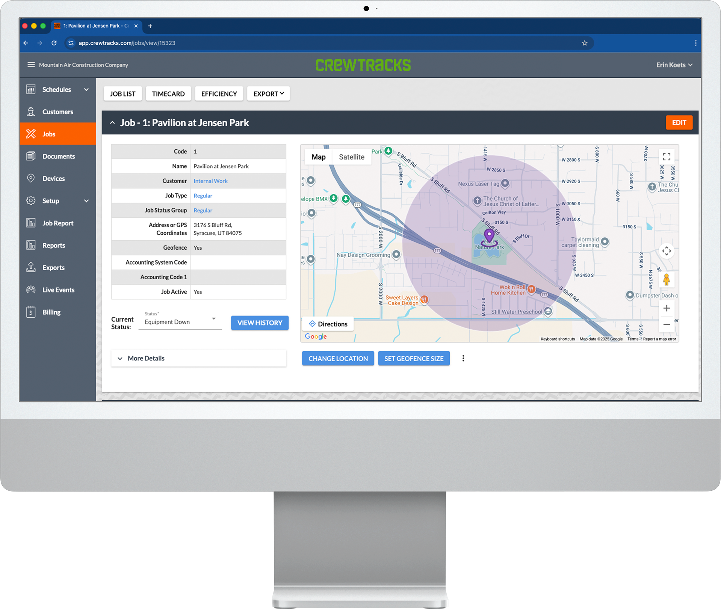Screen dimensions: 721x609
Task: Open Billing from the sidebar
Action: (51, 312)
